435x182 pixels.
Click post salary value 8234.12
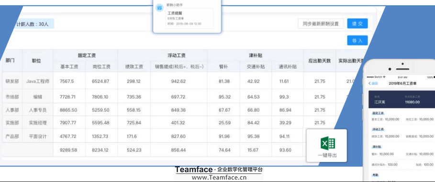click(x=100, y=150)
